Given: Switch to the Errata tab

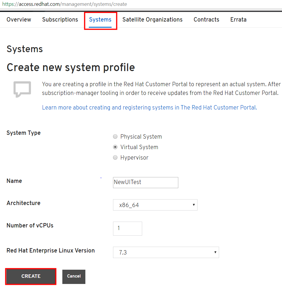Looking at the screenshot, I should coord(238,20).
